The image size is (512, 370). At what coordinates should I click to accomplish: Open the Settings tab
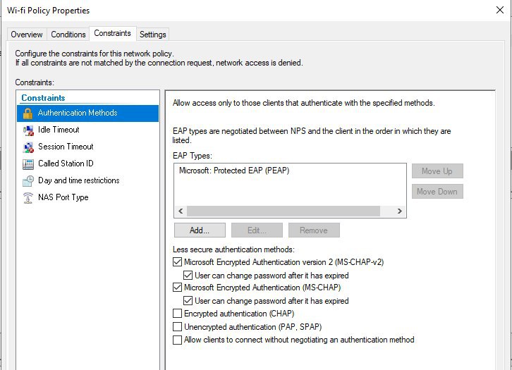pos(153,35)
